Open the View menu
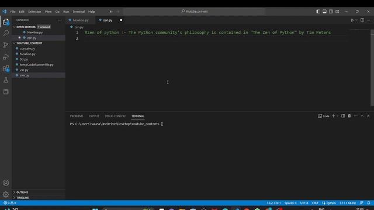 tap(48, 12)
